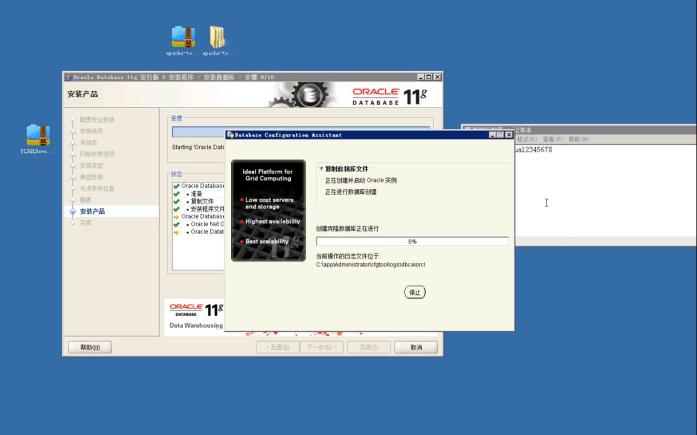This screenshot has height=435, width=697.
Task: Click the 当前操作的日志文件位于 label
Action: pyautogui.click(x=348, y=256)
